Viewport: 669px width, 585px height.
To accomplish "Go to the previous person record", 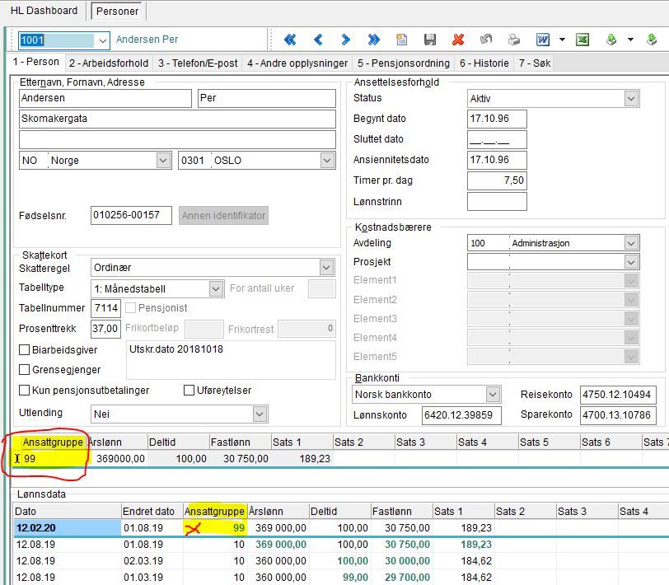I will point(318,40).
